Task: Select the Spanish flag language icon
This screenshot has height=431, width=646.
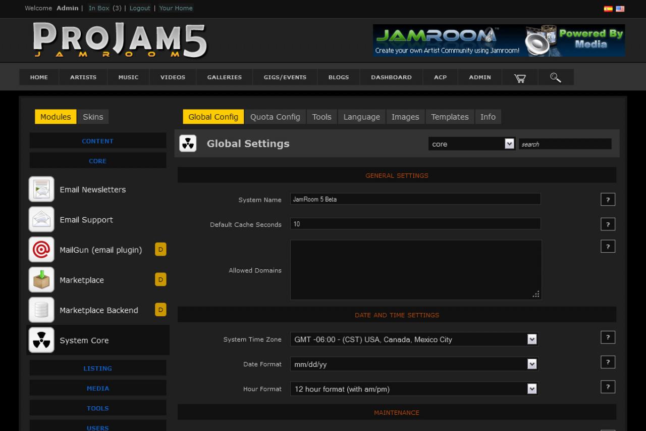Action: (608, 9)
